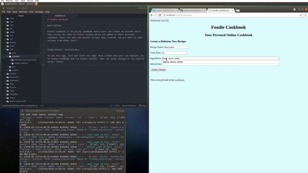Select the foodie-cookbook folder in project tree
Viewport: 308px width, 173px height.
[x=21, y=63]
